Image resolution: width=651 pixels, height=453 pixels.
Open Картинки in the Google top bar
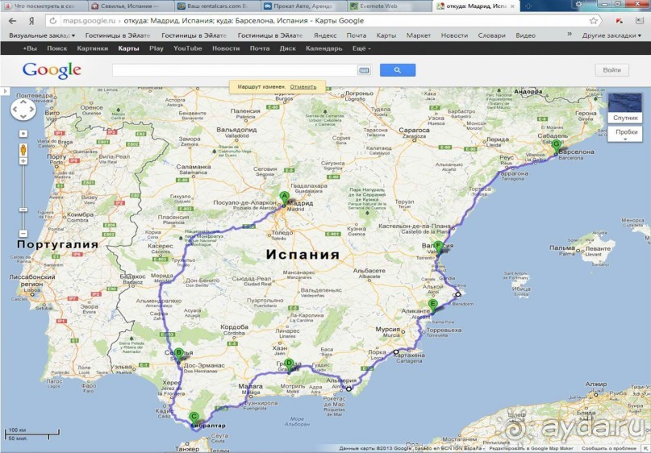pos(92,48)
